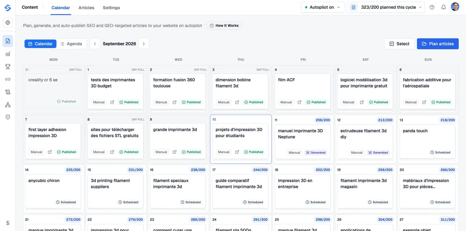Click the September 2026 month label
The height and width of the screenshot is (231, 466).
click(119, 44)
